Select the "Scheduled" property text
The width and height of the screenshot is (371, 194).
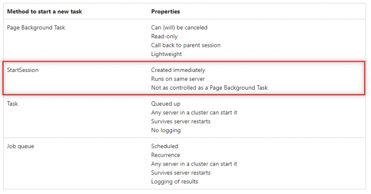(x=164, y=146)
